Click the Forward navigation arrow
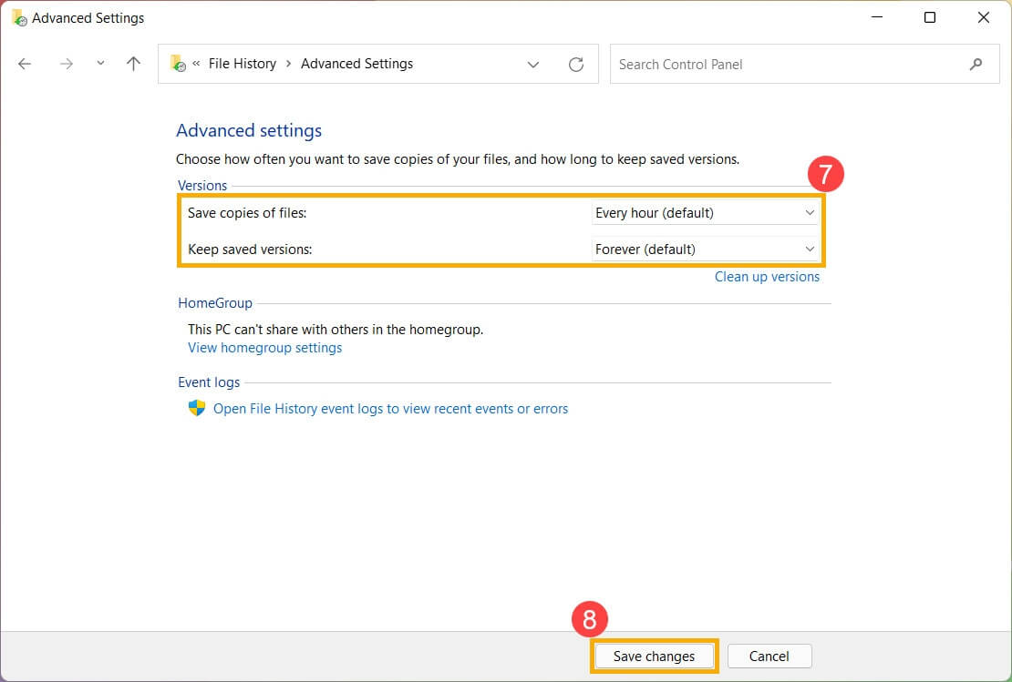The image size is (1012, 682). point(66,64)
